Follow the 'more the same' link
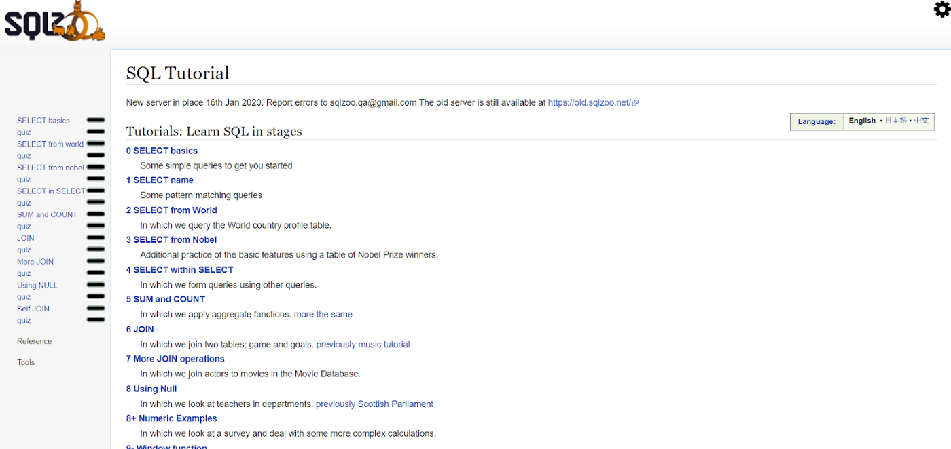Viewport: 951px width, 449px height. (x=323, y=315)
